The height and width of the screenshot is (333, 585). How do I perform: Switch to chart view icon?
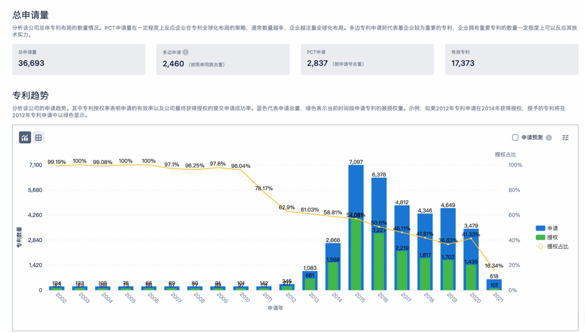pyautogui.click(x=25, y=137)
